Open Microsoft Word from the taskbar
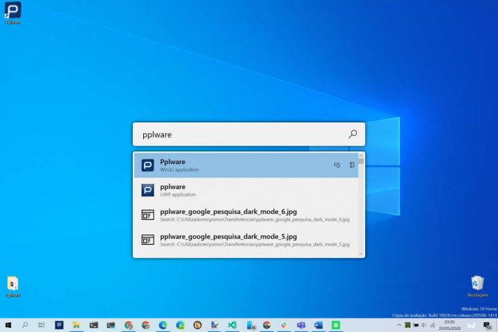The image size is (498, 332). 318,324
